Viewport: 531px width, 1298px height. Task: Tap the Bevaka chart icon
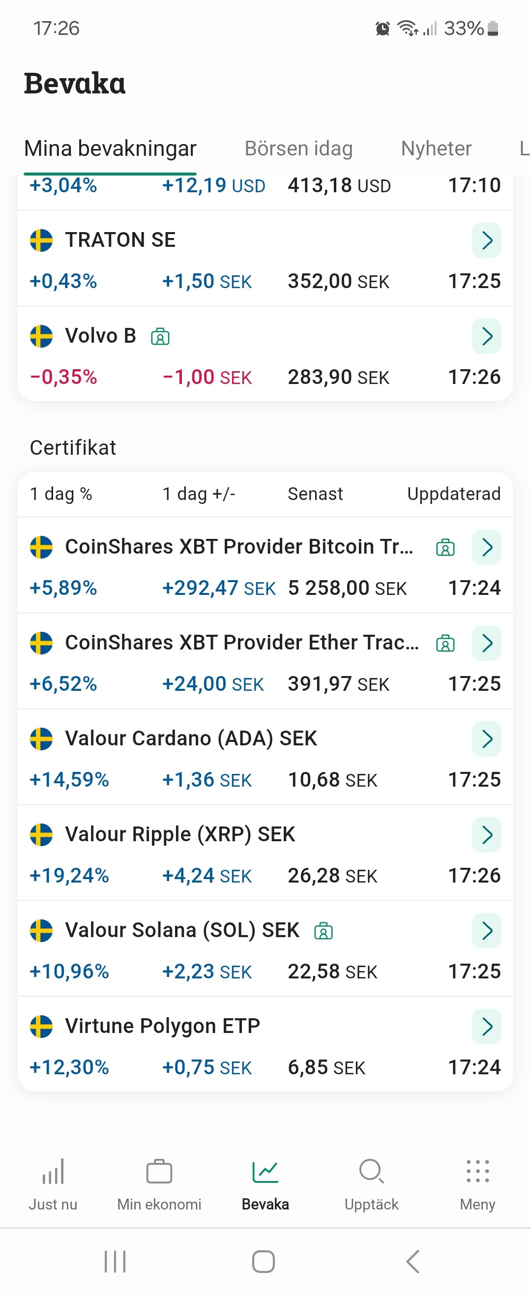tap(265, 1172)
